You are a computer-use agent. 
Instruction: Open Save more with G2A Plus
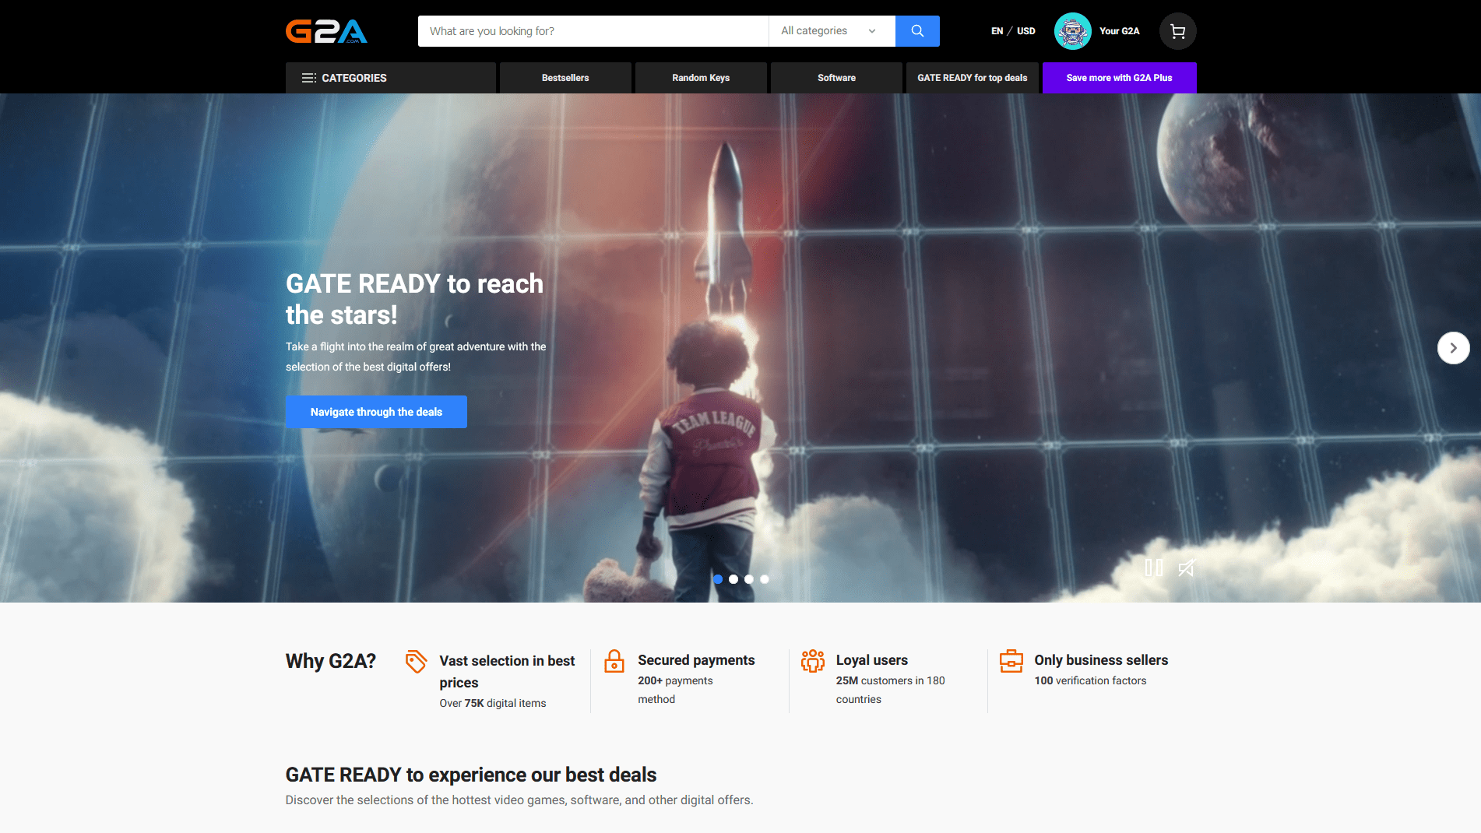(1119, 78)
